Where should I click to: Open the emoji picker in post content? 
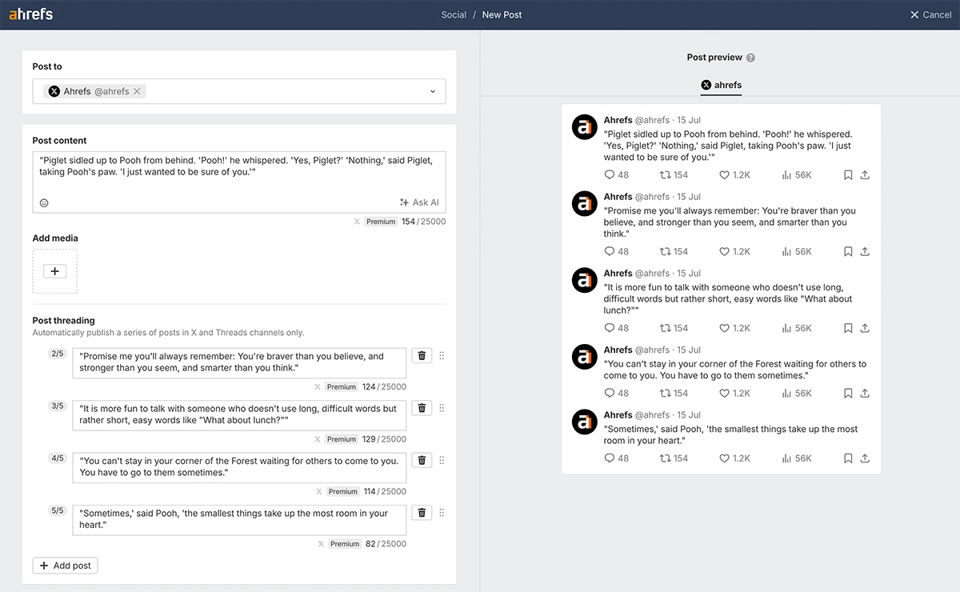[44, 202]
